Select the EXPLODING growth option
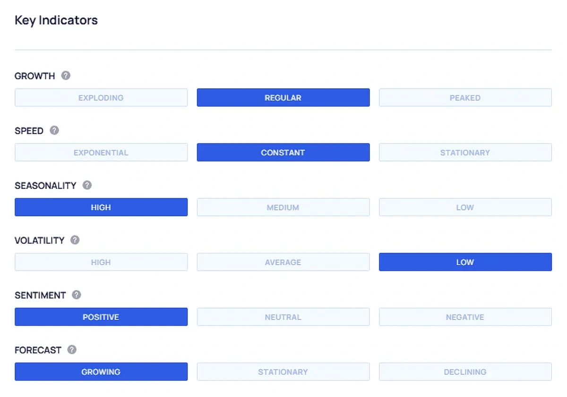The image size is (567, 397). [x=101, y=97]
